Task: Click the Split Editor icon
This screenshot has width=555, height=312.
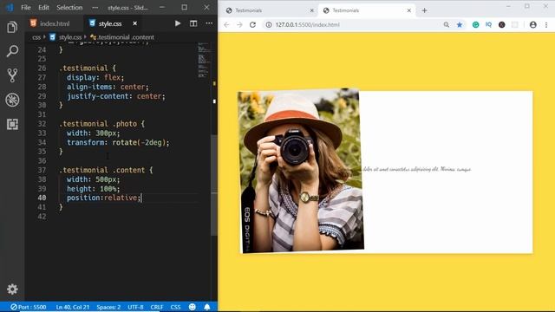Action: (193, 23)
